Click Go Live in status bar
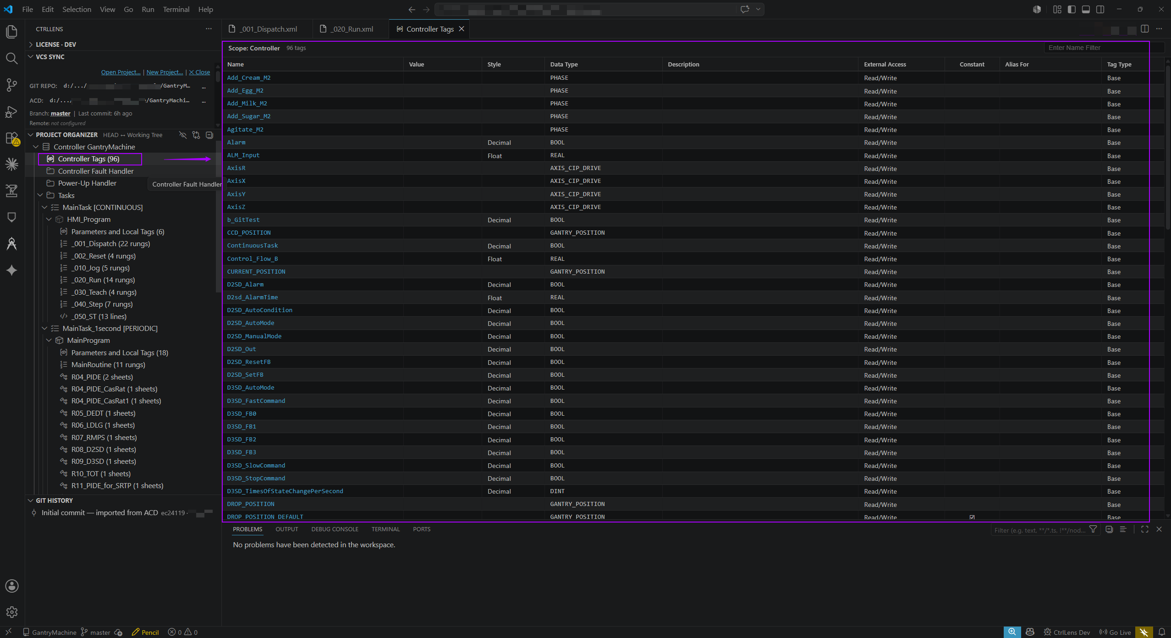1171x638 pixels. pos(1115,632)
